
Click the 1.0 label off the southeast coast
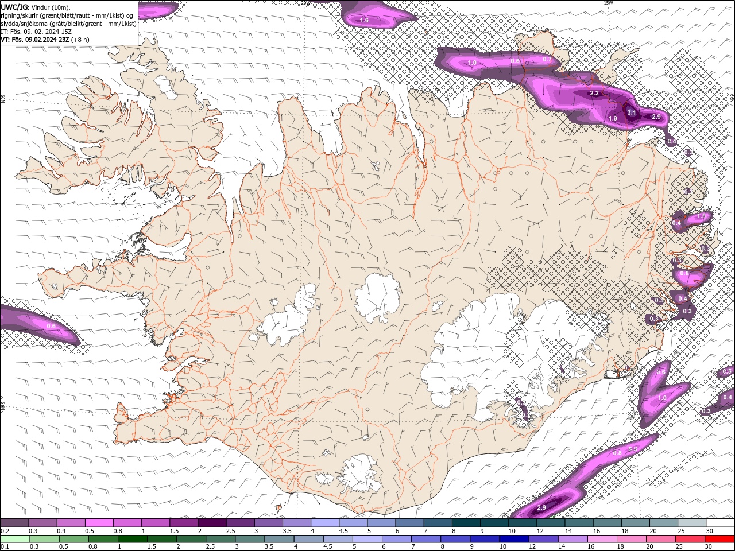(661, 398)
